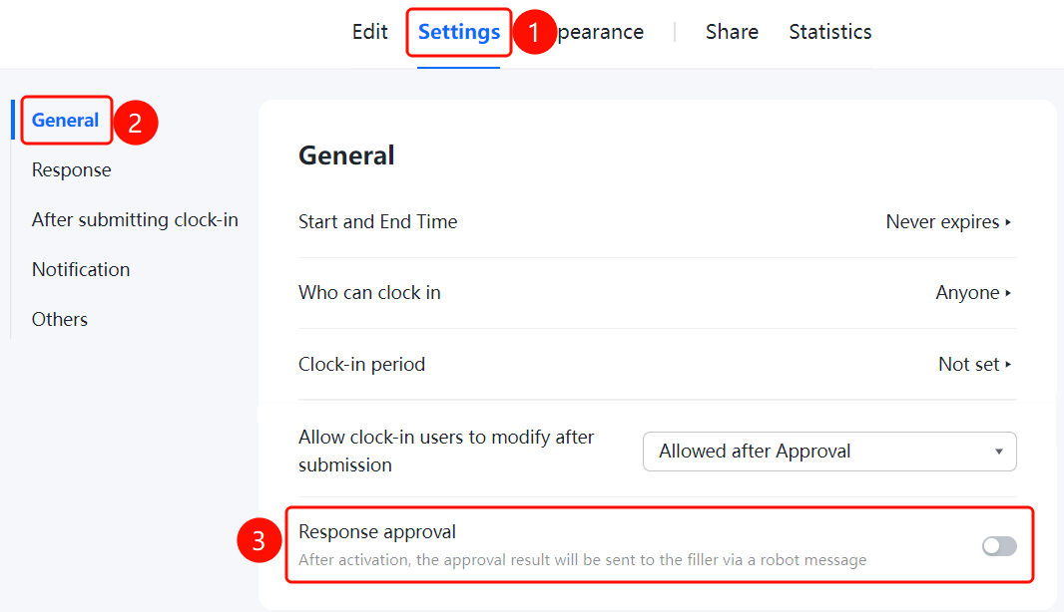The height and width of the screenshot is (612, 1064).
Task: Click the Start and End Time row
Action: [x=657, y=221]
